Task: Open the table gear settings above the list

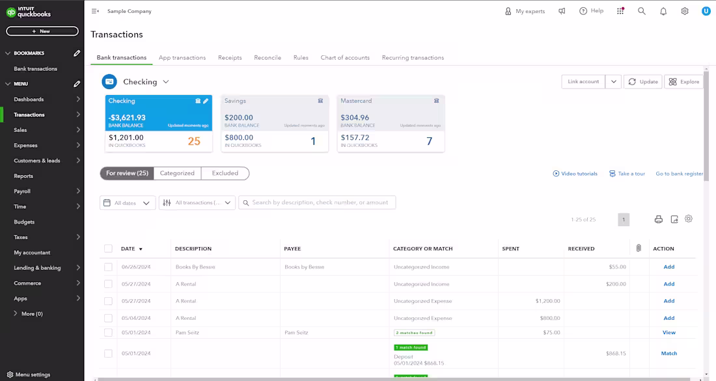Action: (689, 219)
